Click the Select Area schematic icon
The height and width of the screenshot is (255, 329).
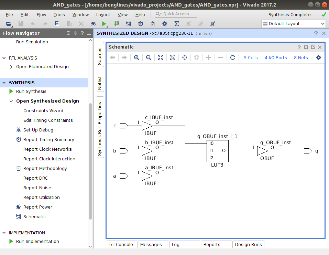(173, 57)
